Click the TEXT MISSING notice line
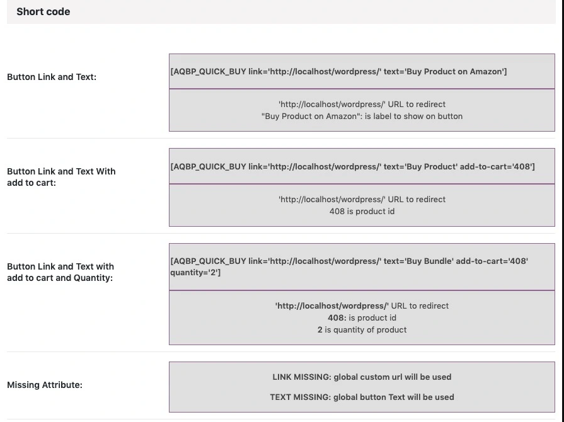564x422 pixels. tap(362, 397)
